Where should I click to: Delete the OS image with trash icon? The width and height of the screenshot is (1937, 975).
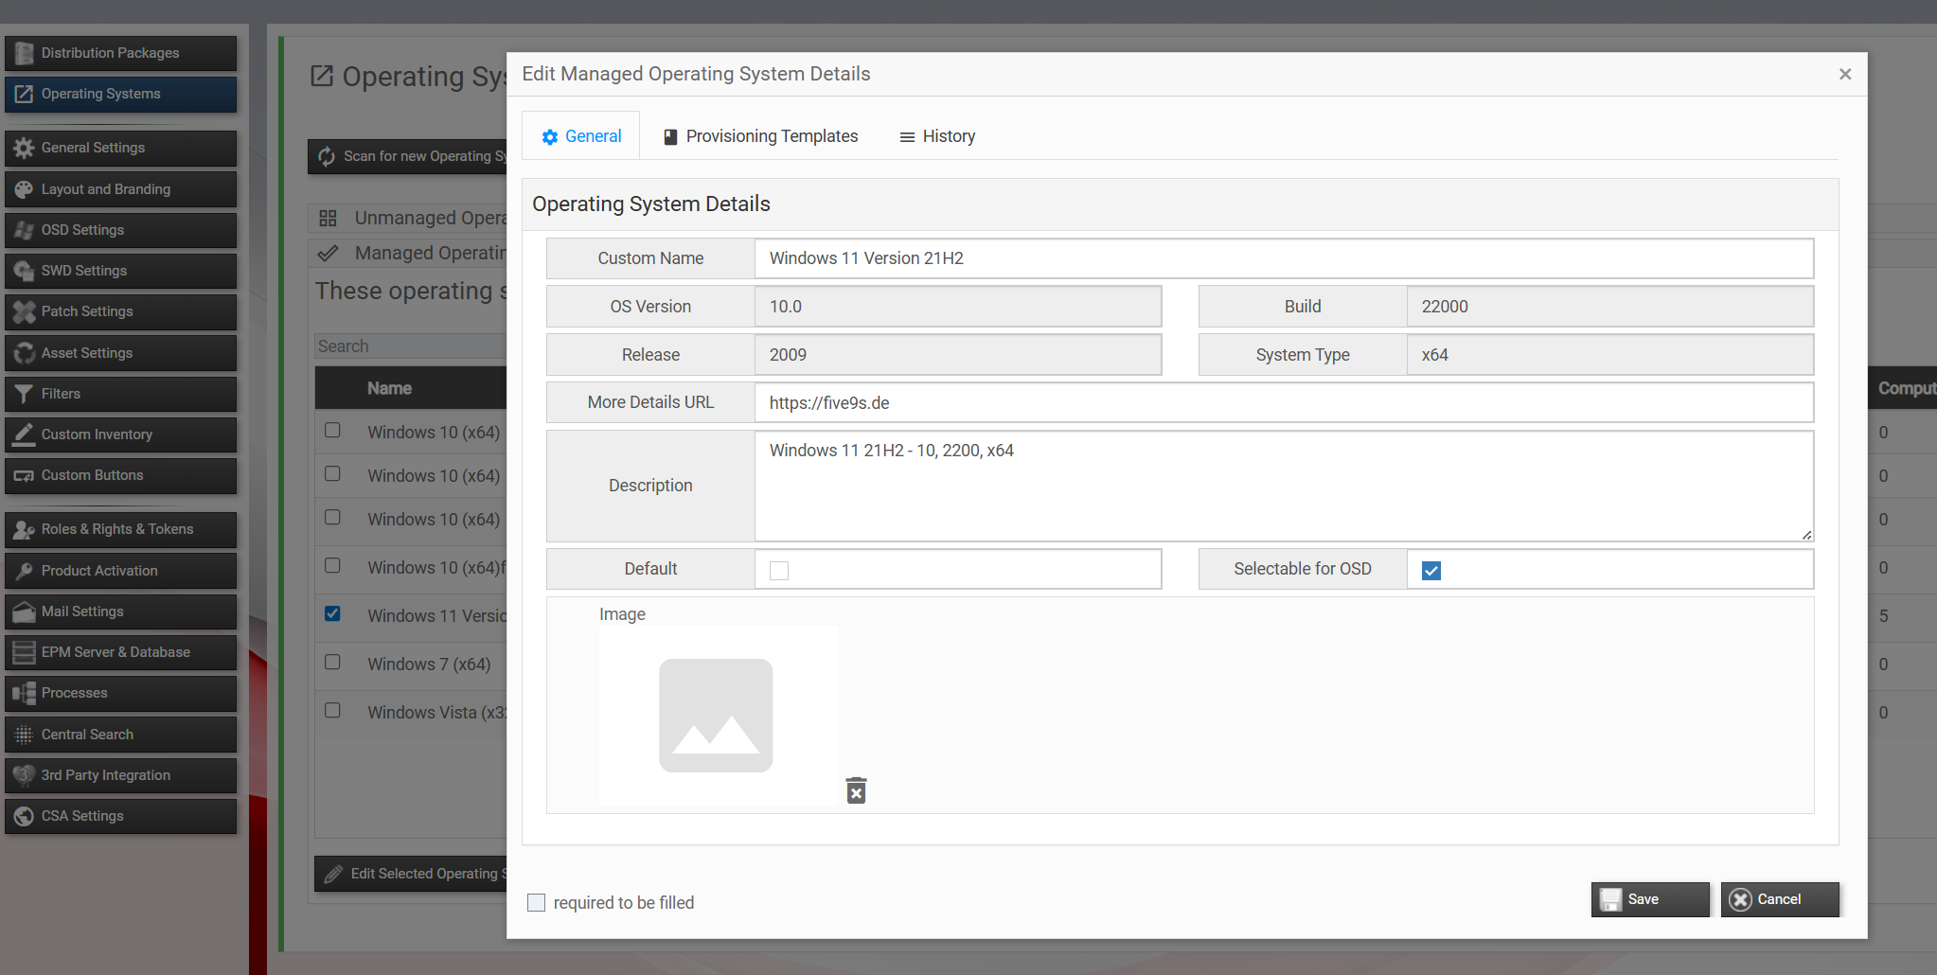(x=856, y=790)
